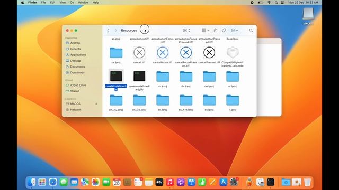Select the en.lproj folder

click(163, 100)
